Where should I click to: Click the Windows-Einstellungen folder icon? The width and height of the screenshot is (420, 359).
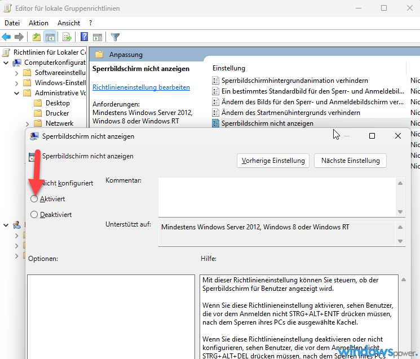tap(27, 83)
